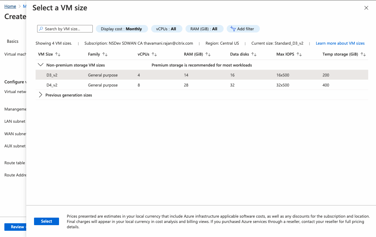Screen dimensions: 376x237
Task: Open Display cost Monthly filter
Action: (x=122, y=29)
